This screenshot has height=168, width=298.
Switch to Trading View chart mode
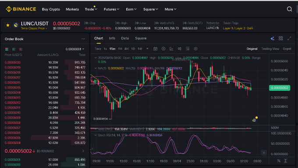270,49
